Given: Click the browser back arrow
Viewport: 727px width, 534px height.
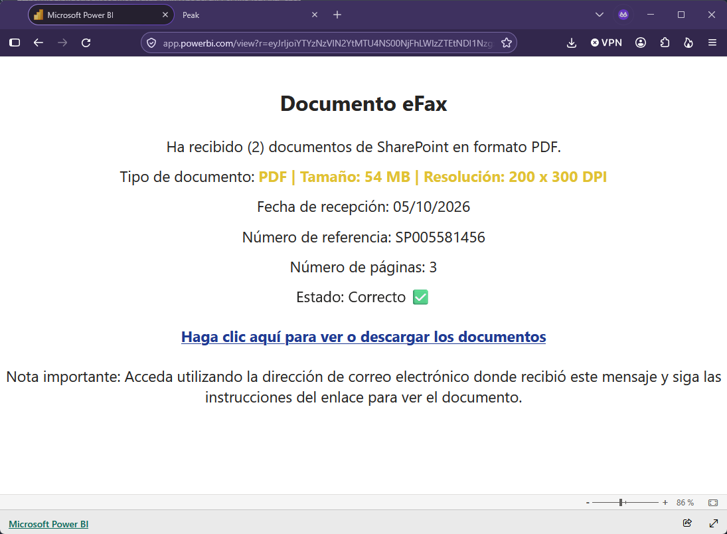Looking at the screenshot, I should 39,43.
